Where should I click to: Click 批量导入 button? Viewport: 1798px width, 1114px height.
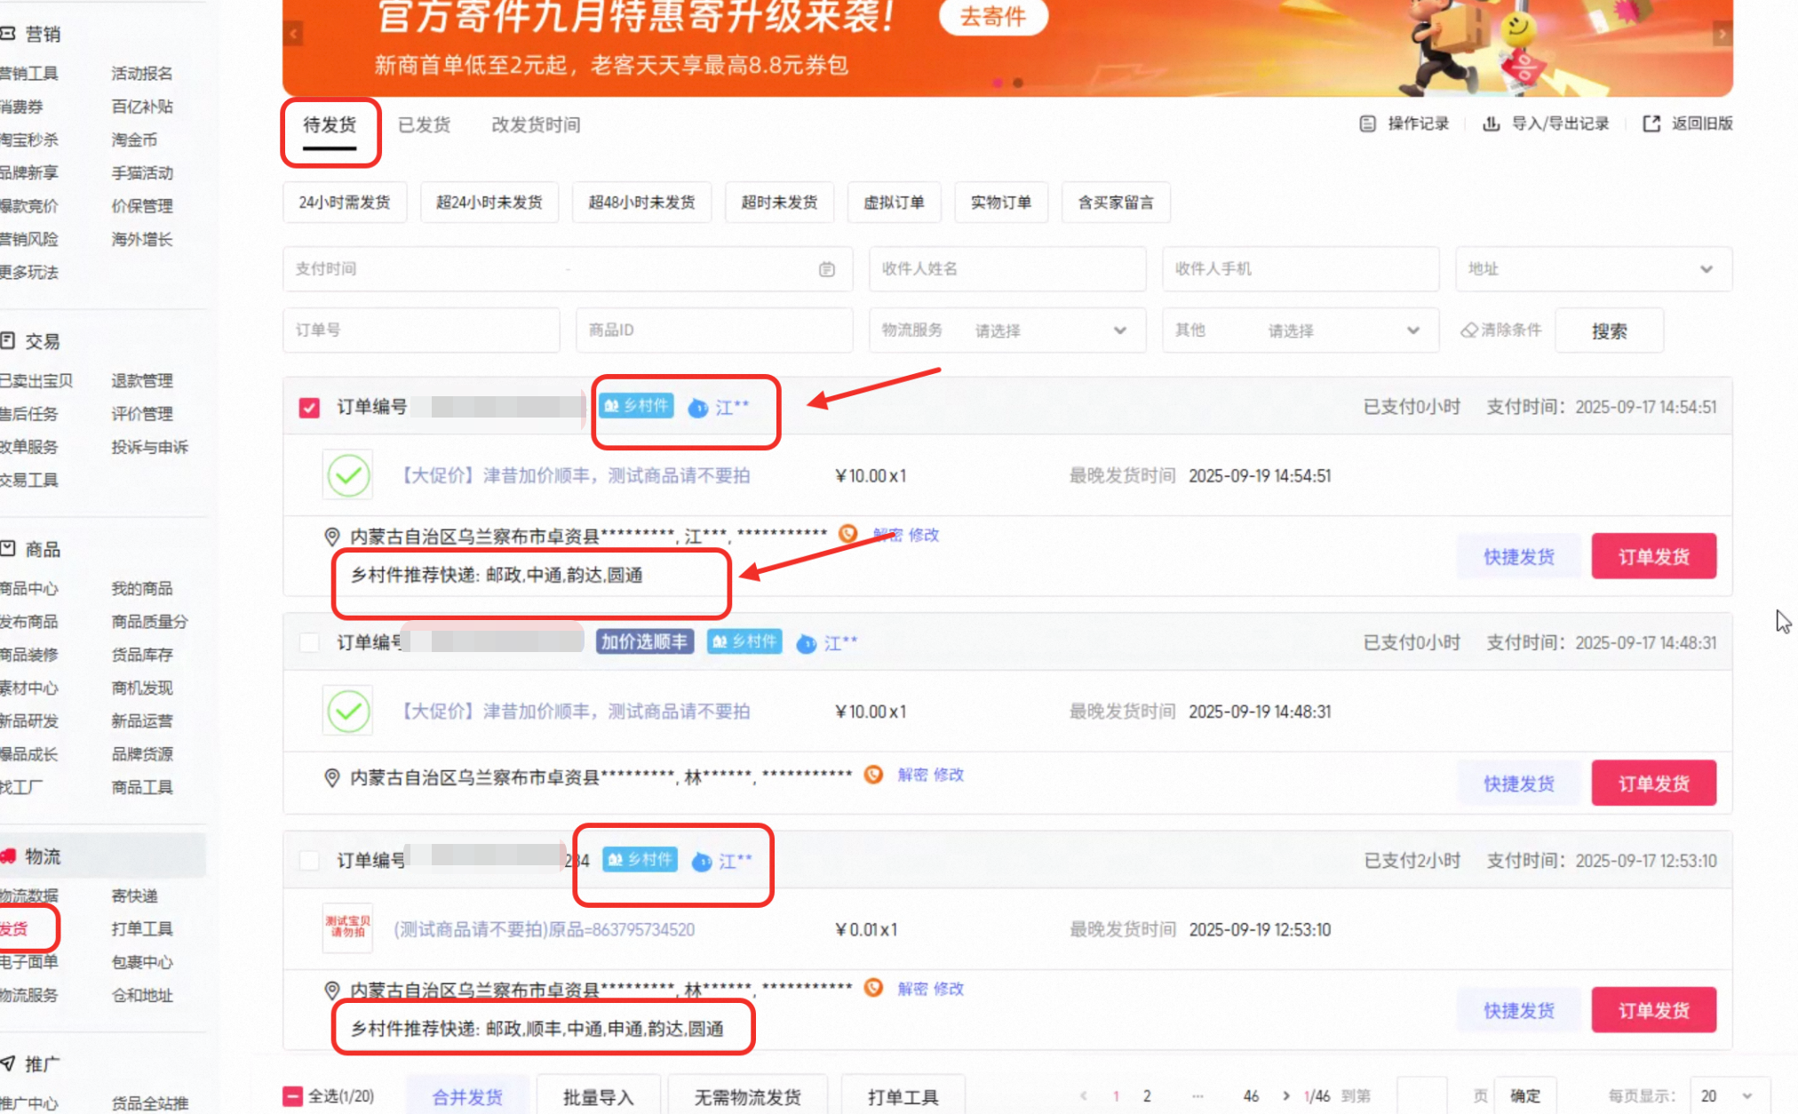click(598, 1096)
